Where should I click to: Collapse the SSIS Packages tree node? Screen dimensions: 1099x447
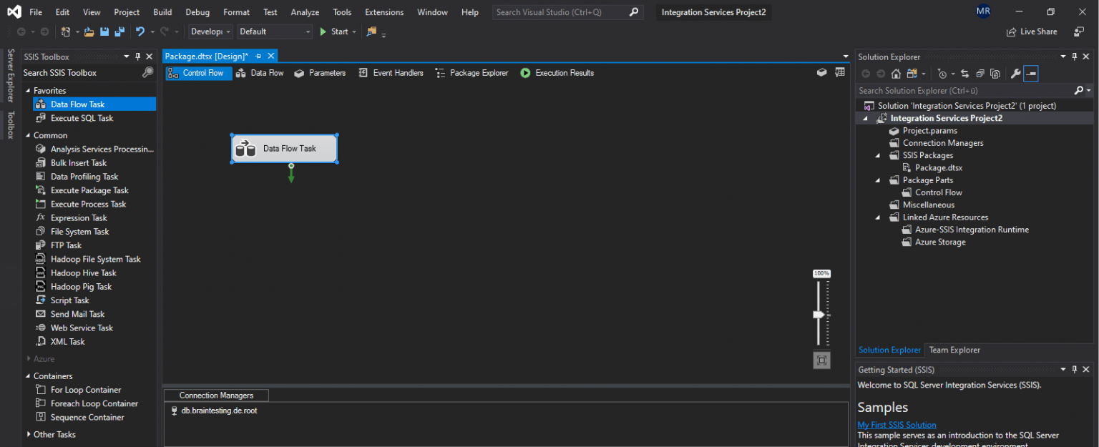[x=877, y=155]
